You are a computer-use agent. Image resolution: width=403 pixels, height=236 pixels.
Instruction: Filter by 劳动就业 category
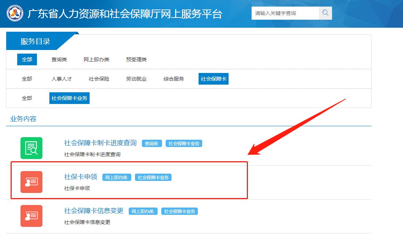(136, 79)
